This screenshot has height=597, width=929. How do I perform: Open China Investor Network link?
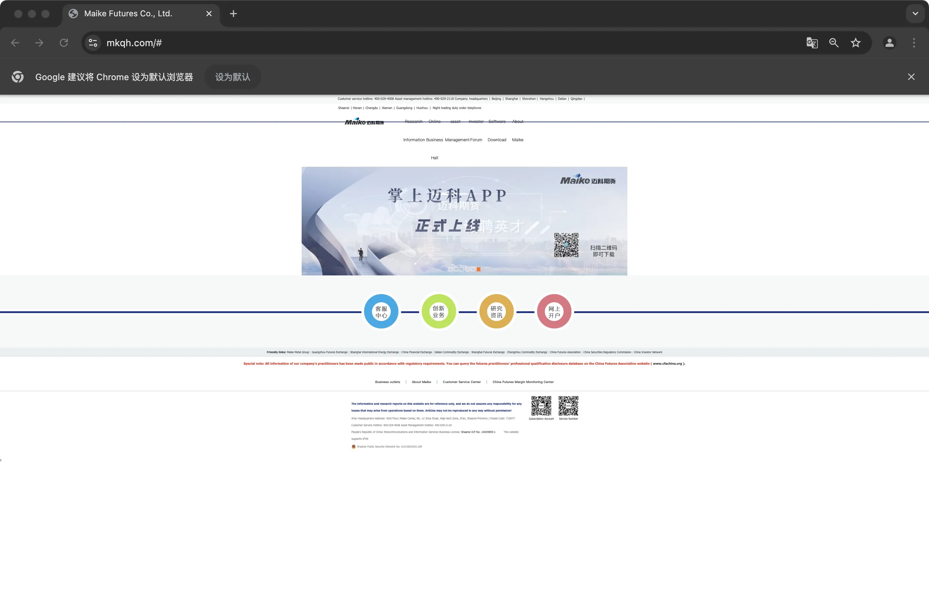click(648, 352)
